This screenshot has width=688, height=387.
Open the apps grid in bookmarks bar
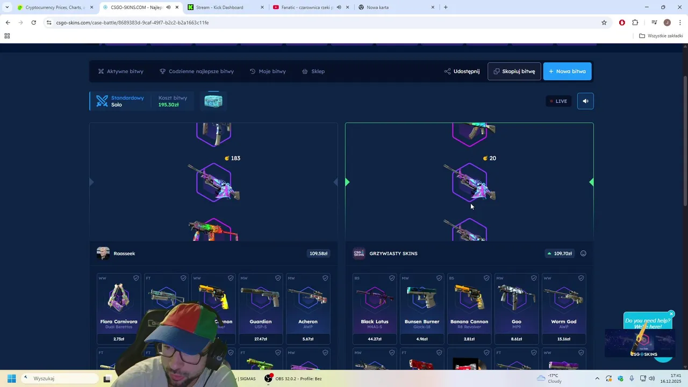pyautogui.click(x=7, y=36)
